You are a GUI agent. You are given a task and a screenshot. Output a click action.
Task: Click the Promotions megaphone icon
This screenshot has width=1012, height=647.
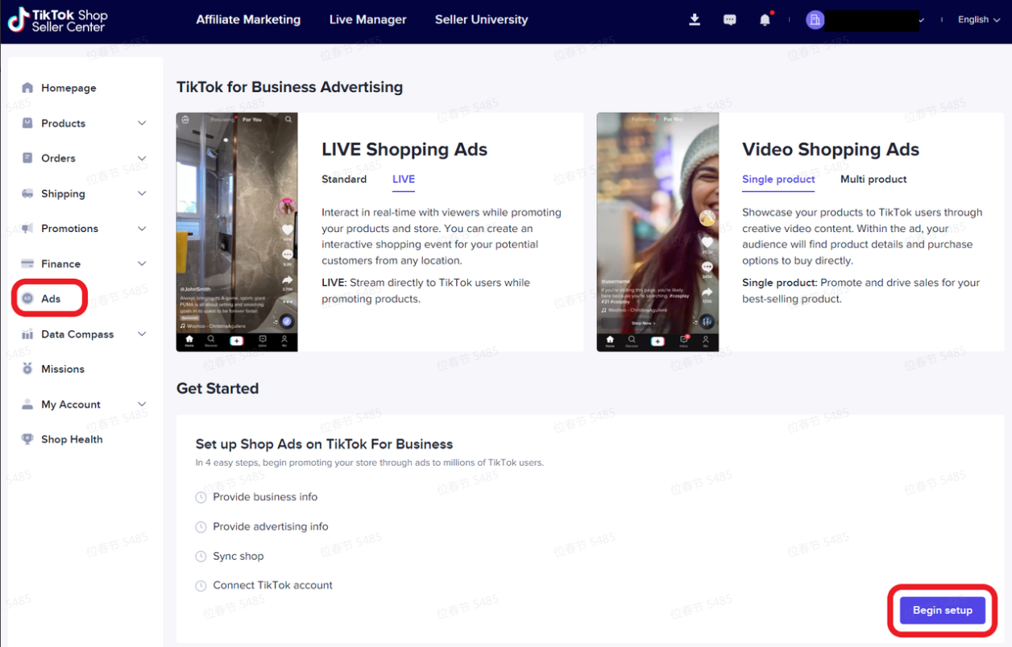pos(27,229)
